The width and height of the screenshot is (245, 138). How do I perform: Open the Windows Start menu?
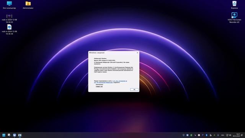click(x=4, y=135)
